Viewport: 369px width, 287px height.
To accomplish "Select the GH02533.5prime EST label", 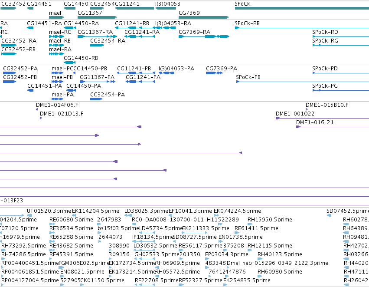I will point(157,254).
